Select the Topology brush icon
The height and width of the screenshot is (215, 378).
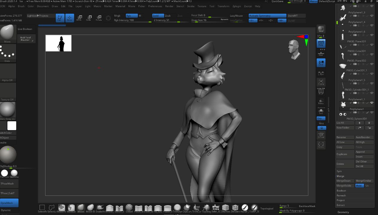206,208
